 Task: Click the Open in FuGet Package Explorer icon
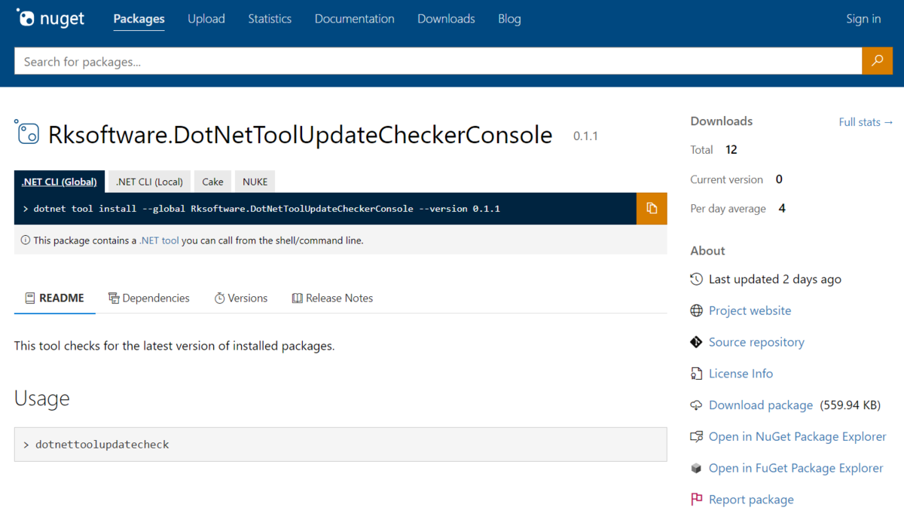695,468
